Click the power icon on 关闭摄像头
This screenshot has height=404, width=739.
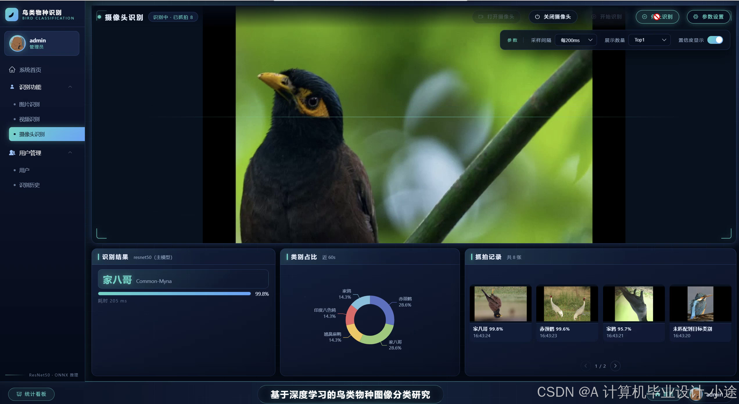point(537,17)
